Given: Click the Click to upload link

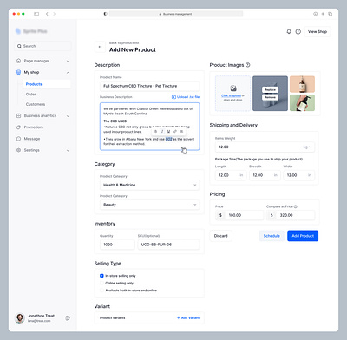Looking at the screenshot, I should tap(231, 95).
